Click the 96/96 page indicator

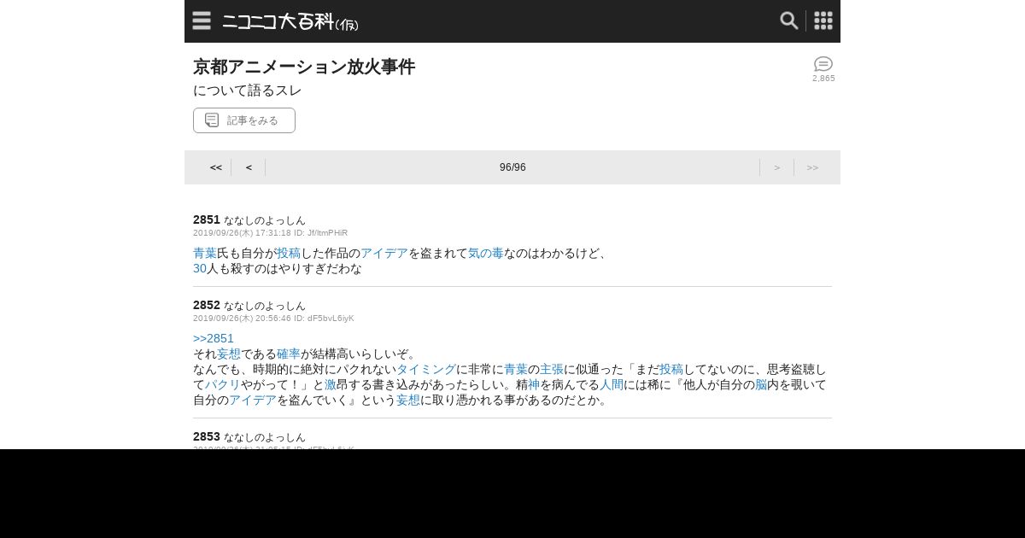click(512, 167)
